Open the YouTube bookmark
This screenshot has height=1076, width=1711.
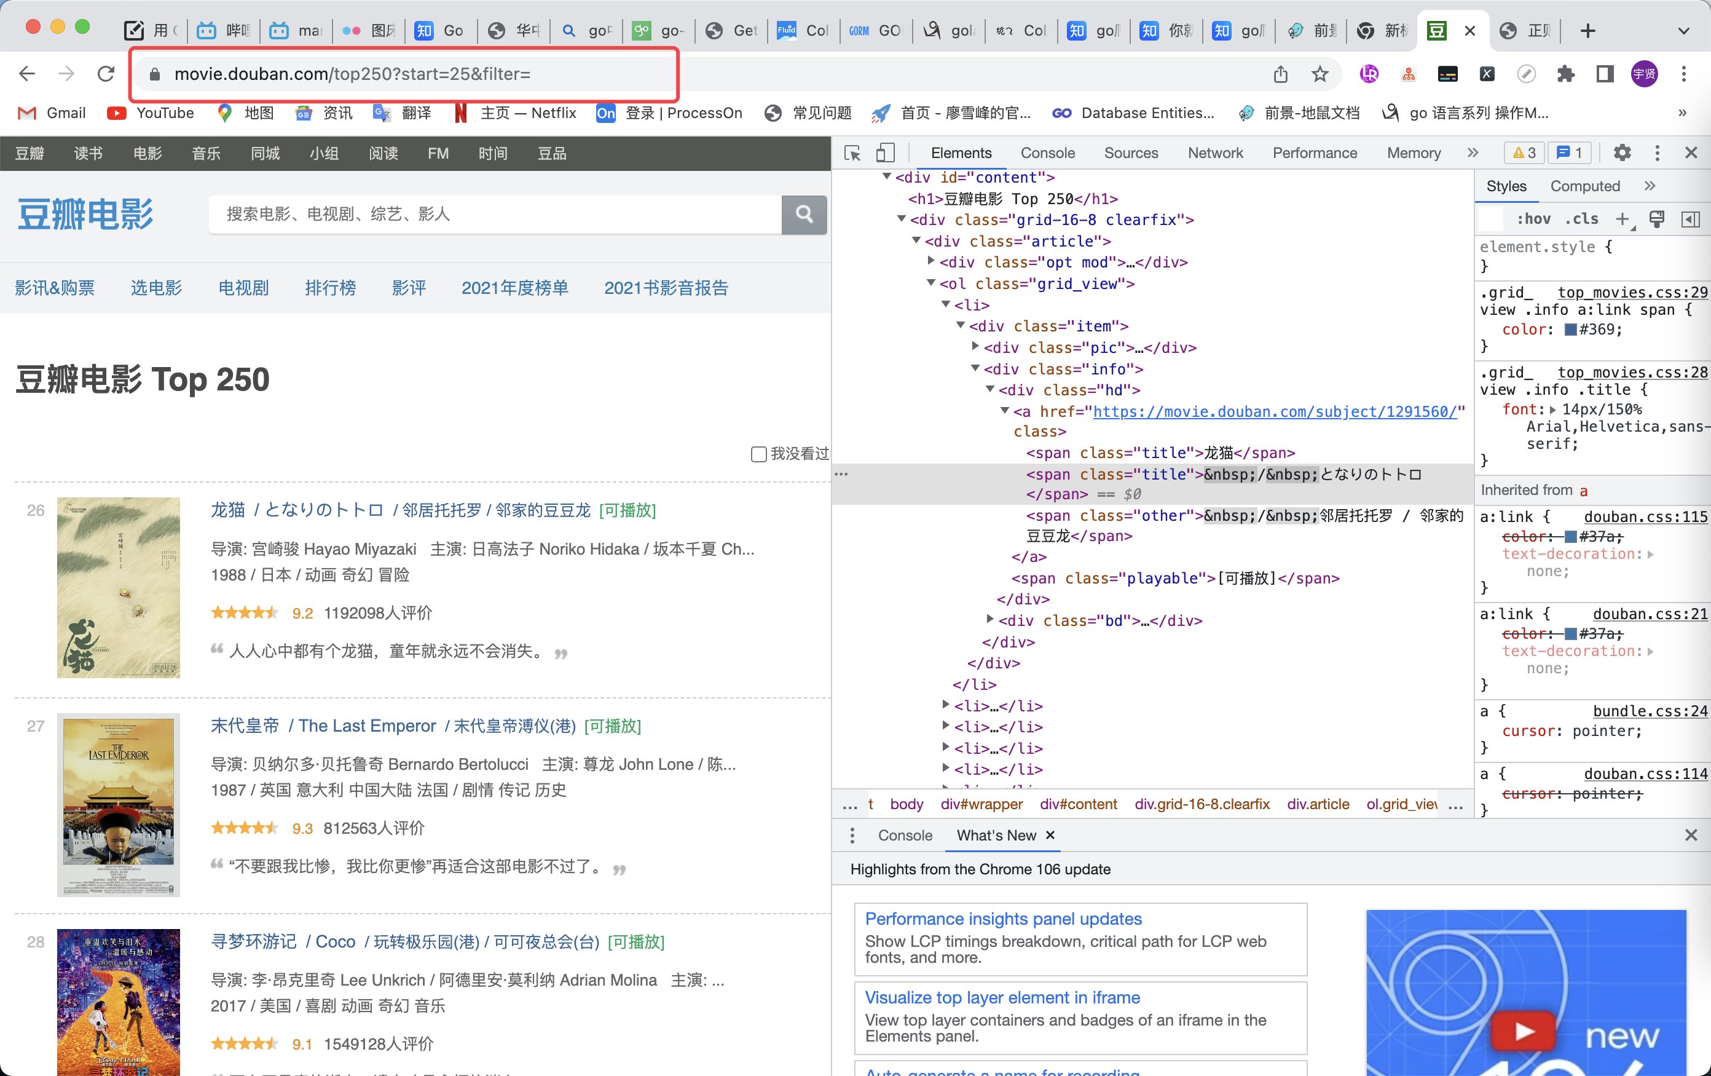click(151, 113)
